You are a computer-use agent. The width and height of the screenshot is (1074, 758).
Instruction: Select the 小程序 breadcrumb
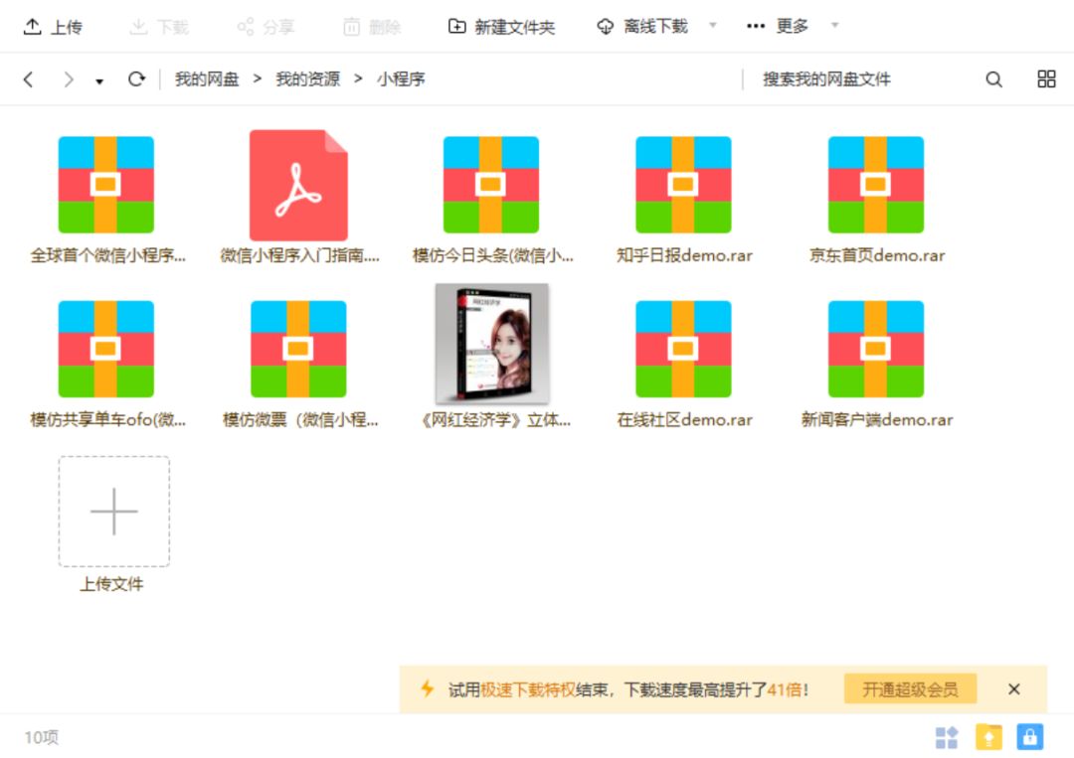pyautogui.click(x=401, y=79)
